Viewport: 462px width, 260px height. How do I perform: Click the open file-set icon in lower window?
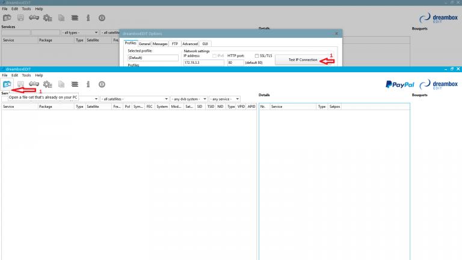coord(7,85)
